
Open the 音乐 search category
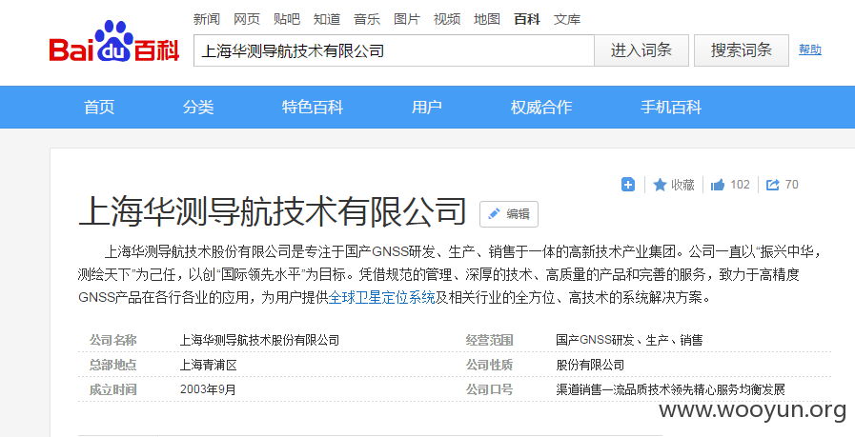pos(367,19)
